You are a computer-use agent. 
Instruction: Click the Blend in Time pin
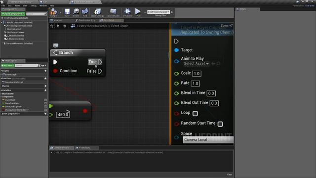(177, 93)
